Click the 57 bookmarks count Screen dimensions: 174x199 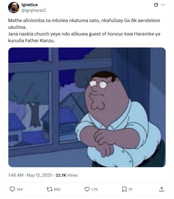(131, 189)
